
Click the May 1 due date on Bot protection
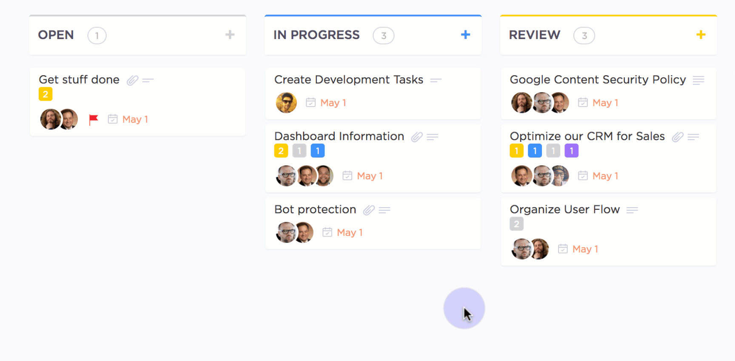pos(350,233)
